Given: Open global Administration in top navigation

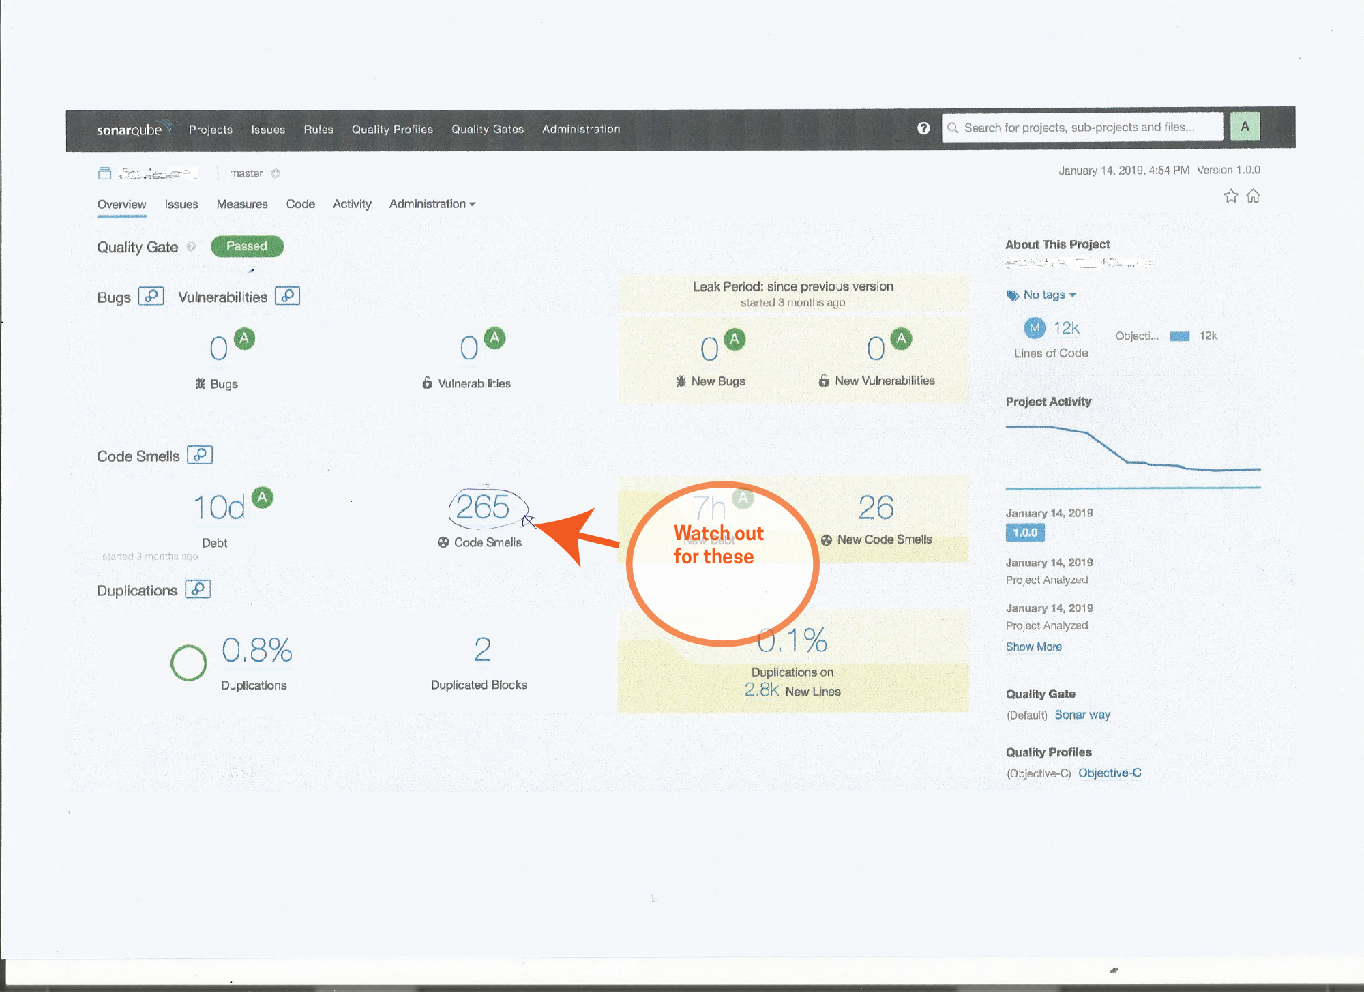Looking at the screenshot, I should pos(581,129).
